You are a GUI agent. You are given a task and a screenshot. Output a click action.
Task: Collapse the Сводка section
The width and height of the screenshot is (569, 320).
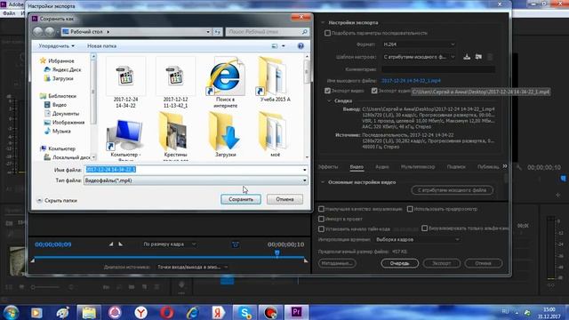329,100
